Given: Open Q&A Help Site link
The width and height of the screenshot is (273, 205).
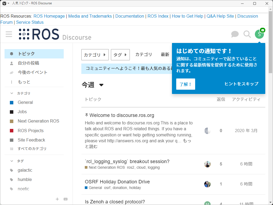Looking at the screenshot, I should pos(220,16).
